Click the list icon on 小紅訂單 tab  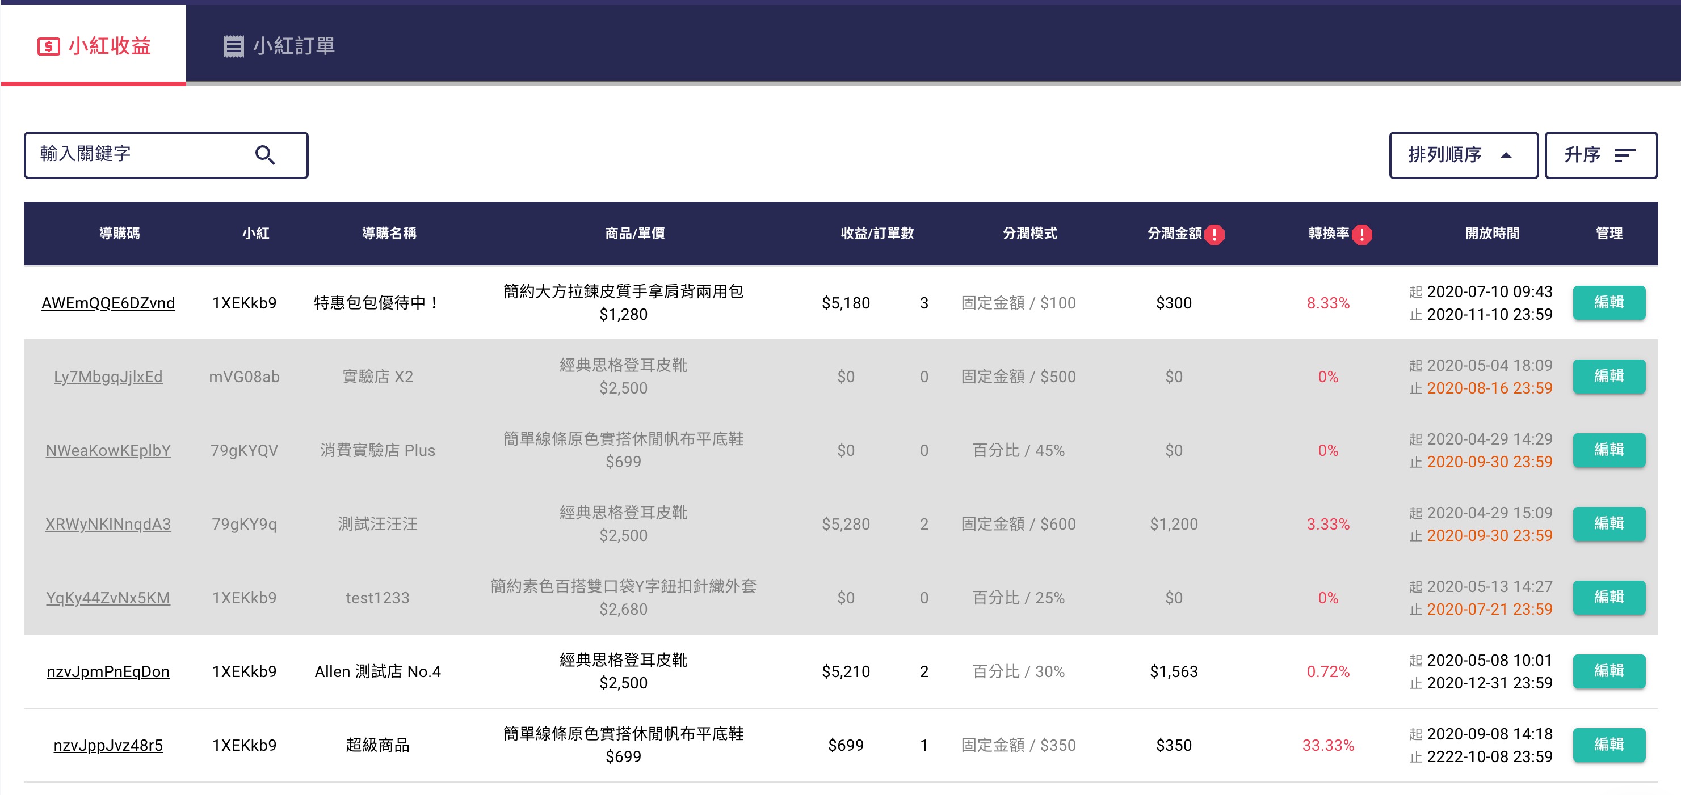[233, 46]
